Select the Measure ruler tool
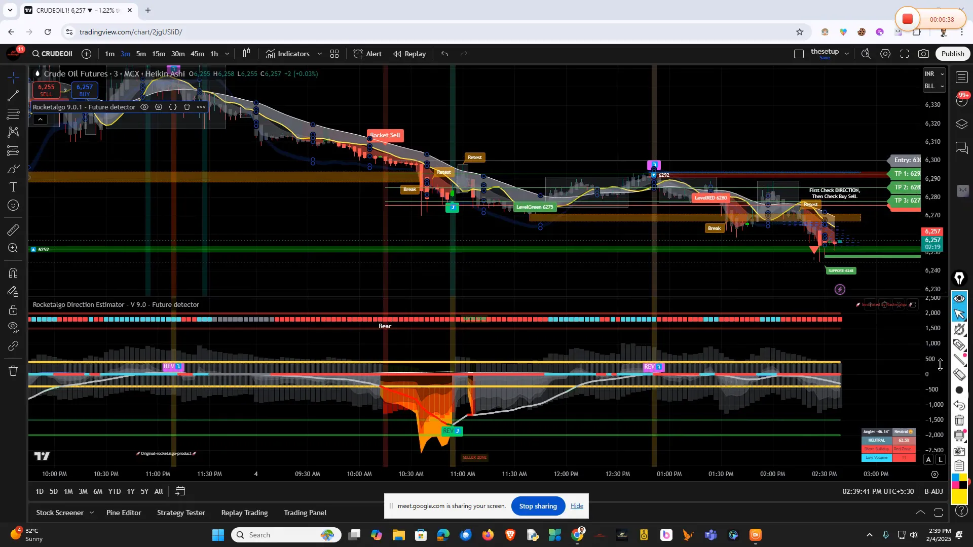This screenshot has height=547, width=973. 13,229
